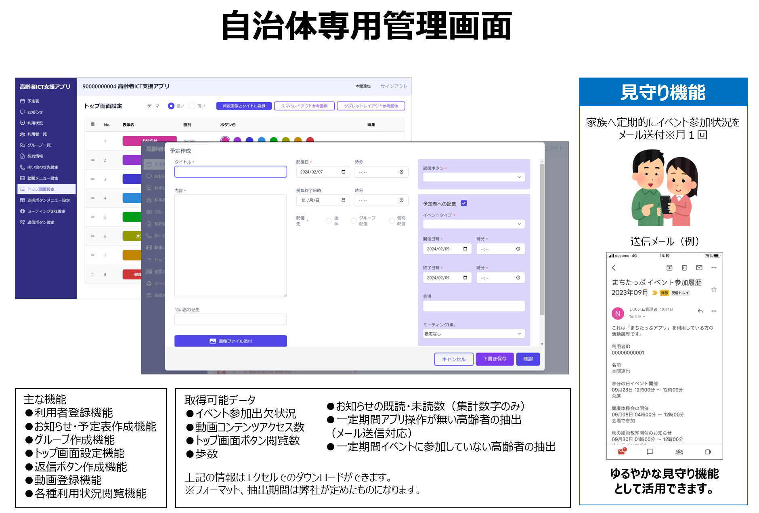Image resolution: width=759 pixels, height=513 pixels.
Task: Click タブレットレイアウト参考画像 button
Action: pos(371,106)
